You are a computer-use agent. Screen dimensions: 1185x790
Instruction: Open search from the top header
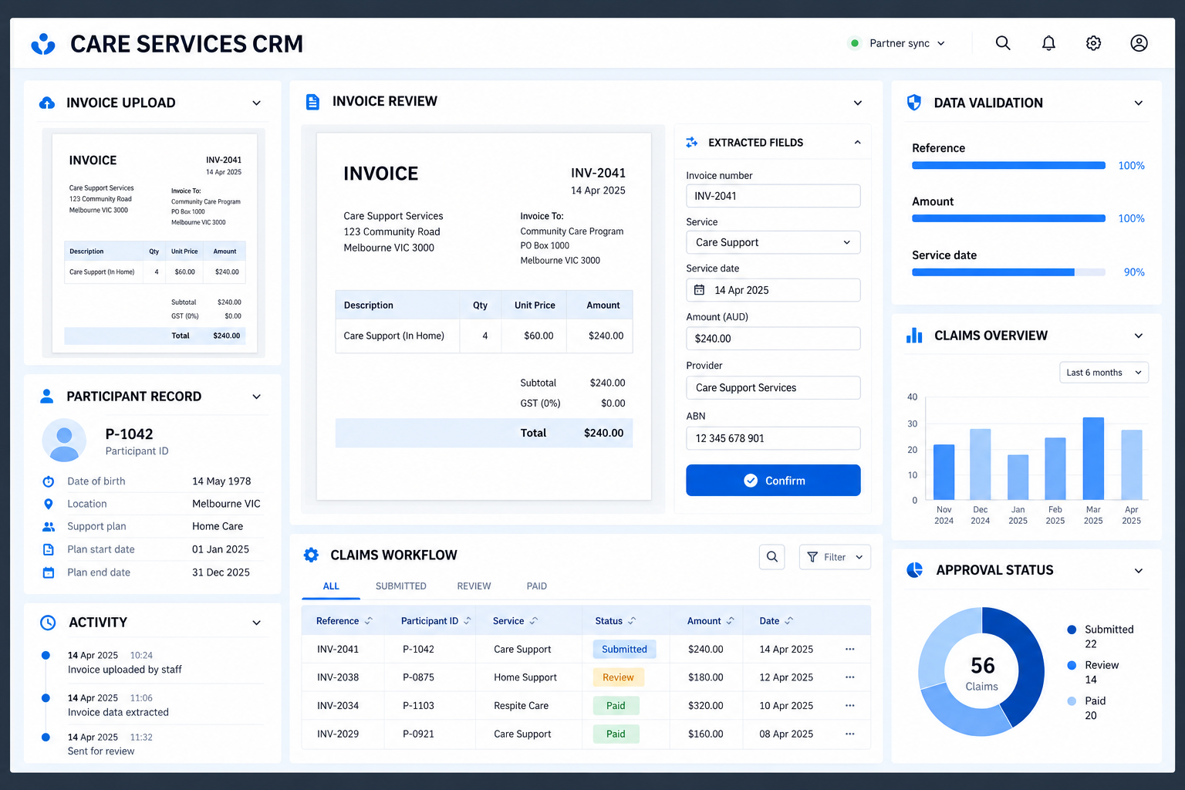1003,43
